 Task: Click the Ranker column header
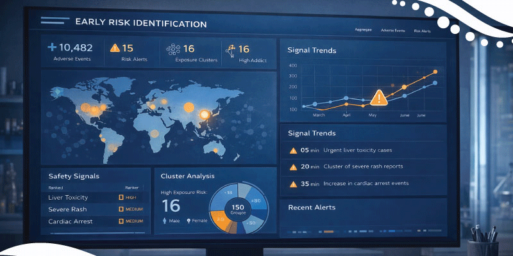point(131,188)
